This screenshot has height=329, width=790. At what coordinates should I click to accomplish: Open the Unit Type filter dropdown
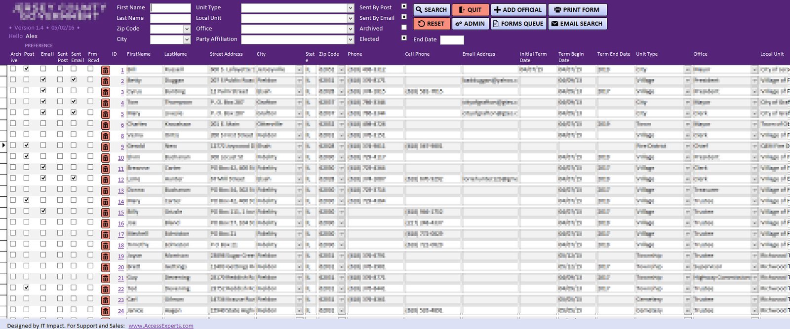351,8
